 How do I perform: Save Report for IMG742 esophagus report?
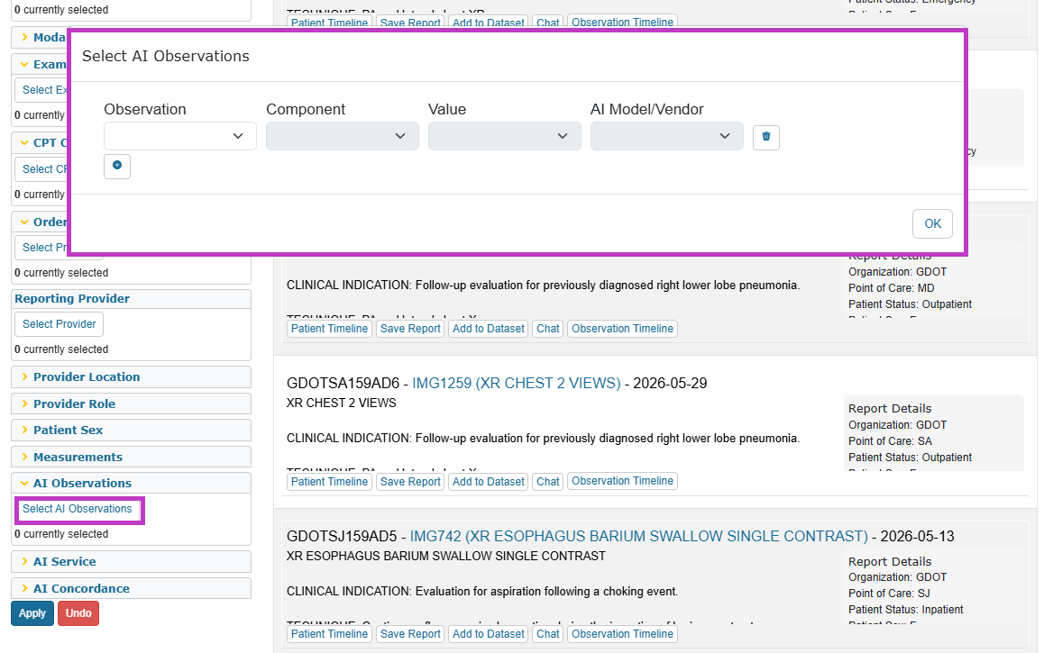(410, 634)
